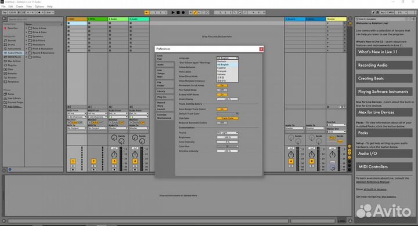The width and height of the screenshot is (418, 226).
Task: Toggle the yellow Automation Arm icon
Action: pyautogui.click(x=195, y=13)
